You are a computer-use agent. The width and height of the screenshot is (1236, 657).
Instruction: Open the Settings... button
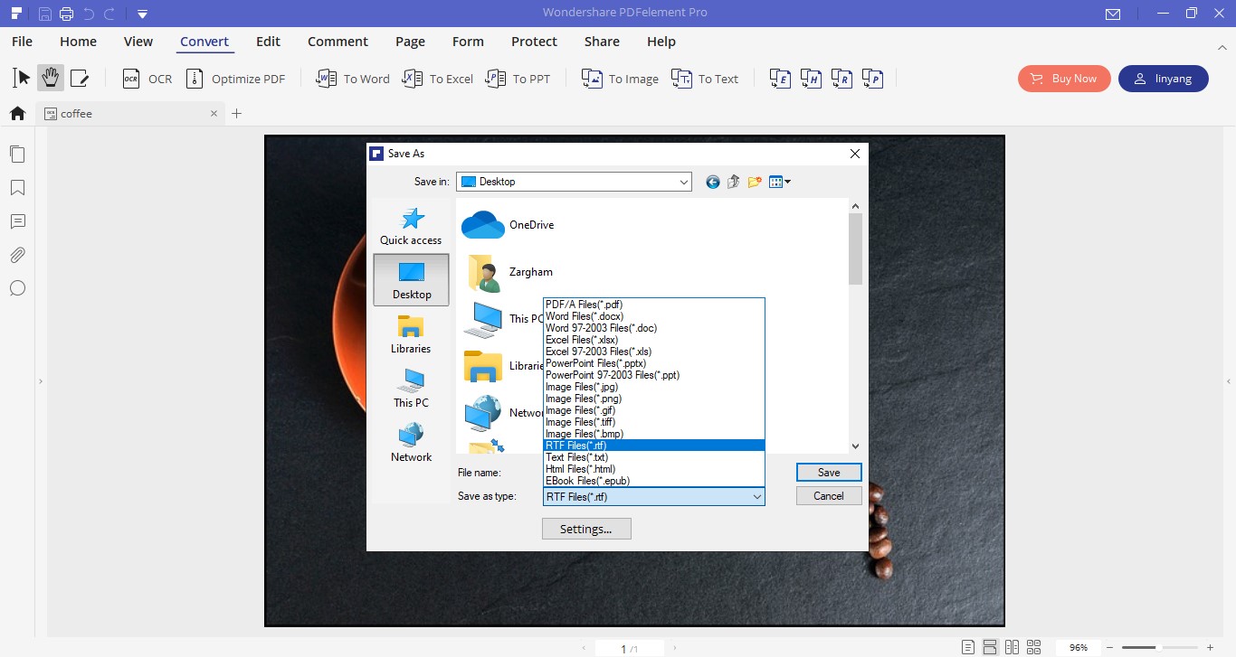[586, 529]
